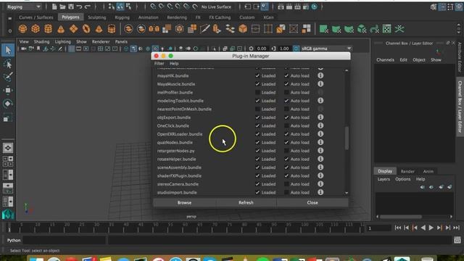
Task: Create a polygon torus from the shelf
Action: [x=86, y=29]
